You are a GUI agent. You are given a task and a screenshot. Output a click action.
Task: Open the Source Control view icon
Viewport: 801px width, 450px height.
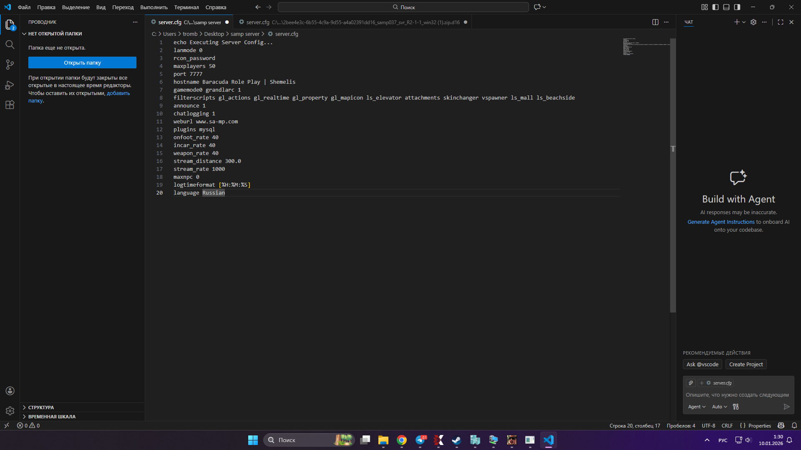(x=10, y=65)
